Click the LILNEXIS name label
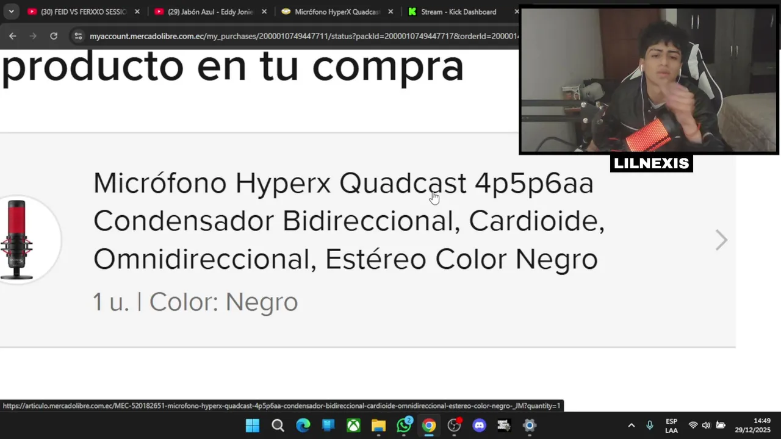The height and width of the screenshot is (439, 781). tap(651, 163)
